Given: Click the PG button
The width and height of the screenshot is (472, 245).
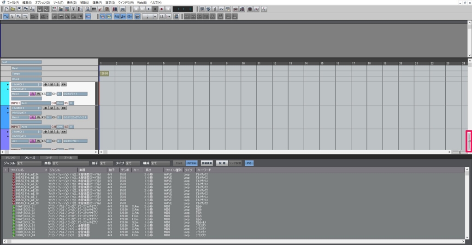Looking at the screenshot, I should pyautogui.click(x=249, y=163).
